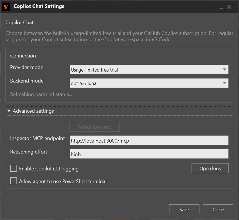Click the 'Copilot Chat' heading text
239x220 pixels.
coord(19,23)
